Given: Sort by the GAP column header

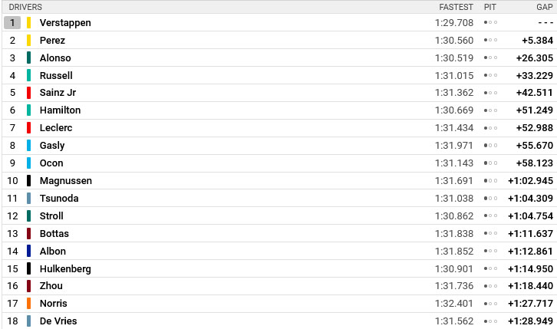Looking at the screenshot, I should point(544,7).
